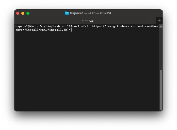Minimize the Terminal window with the yellow button
The width and height of the screenshot is (177, 130).
(23, 13)
